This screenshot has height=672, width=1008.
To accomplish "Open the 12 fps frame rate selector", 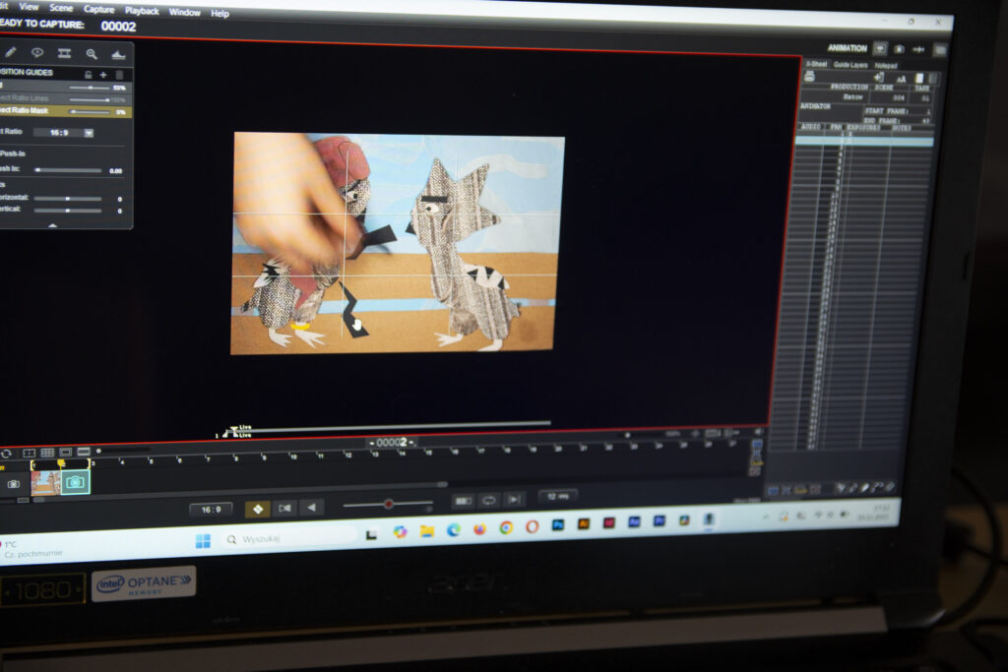I will [x=558, y=496].
